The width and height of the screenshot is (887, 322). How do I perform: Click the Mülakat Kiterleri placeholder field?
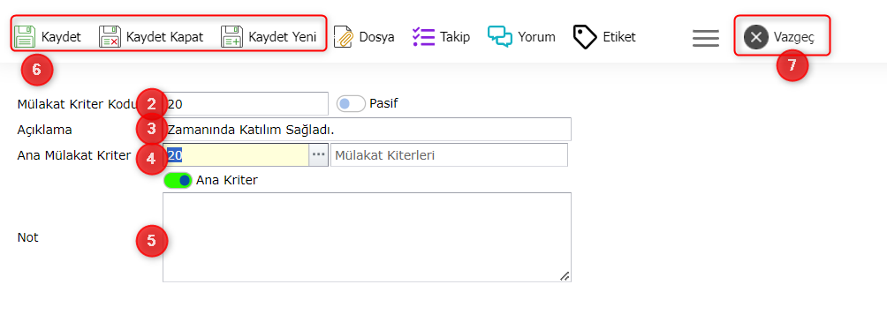point(449,154)
